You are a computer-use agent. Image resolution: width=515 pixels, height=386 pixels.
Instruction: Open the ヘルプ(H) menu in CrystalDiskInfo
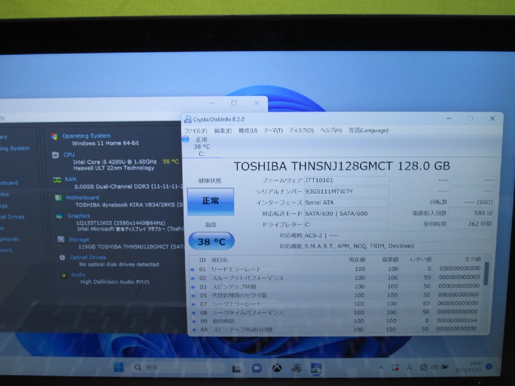pyautogui.click(x=331, y=130)
